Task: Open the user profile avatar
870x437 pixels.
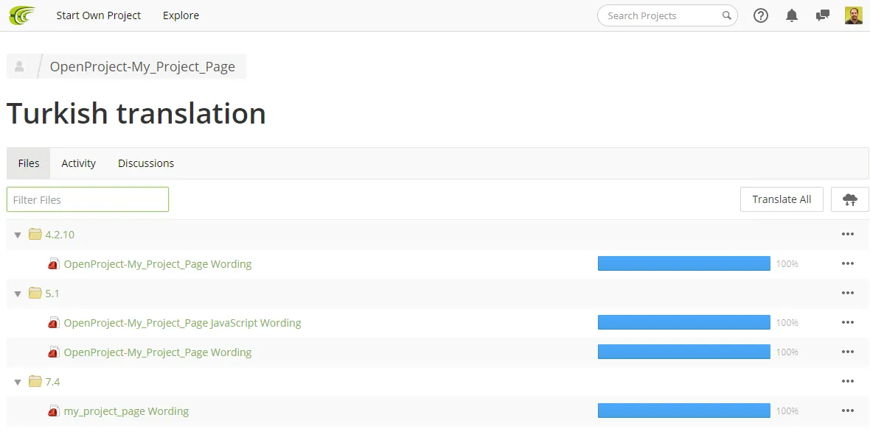Action: click(x=853, y=15)
